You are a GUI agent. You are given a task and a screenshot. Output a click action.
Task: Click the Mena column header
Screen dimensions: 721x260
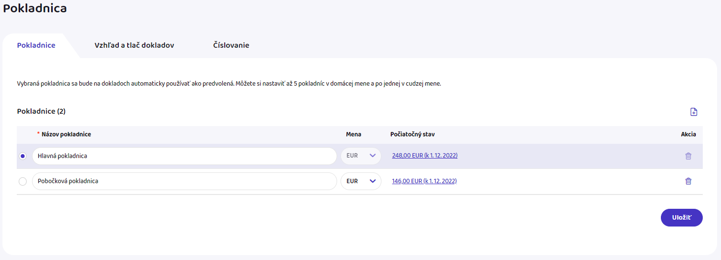(353, 134)
